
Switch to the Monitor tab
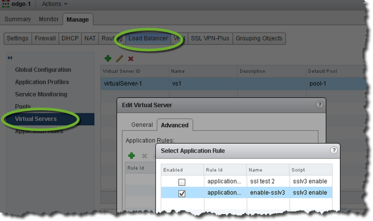click(49, 19)
